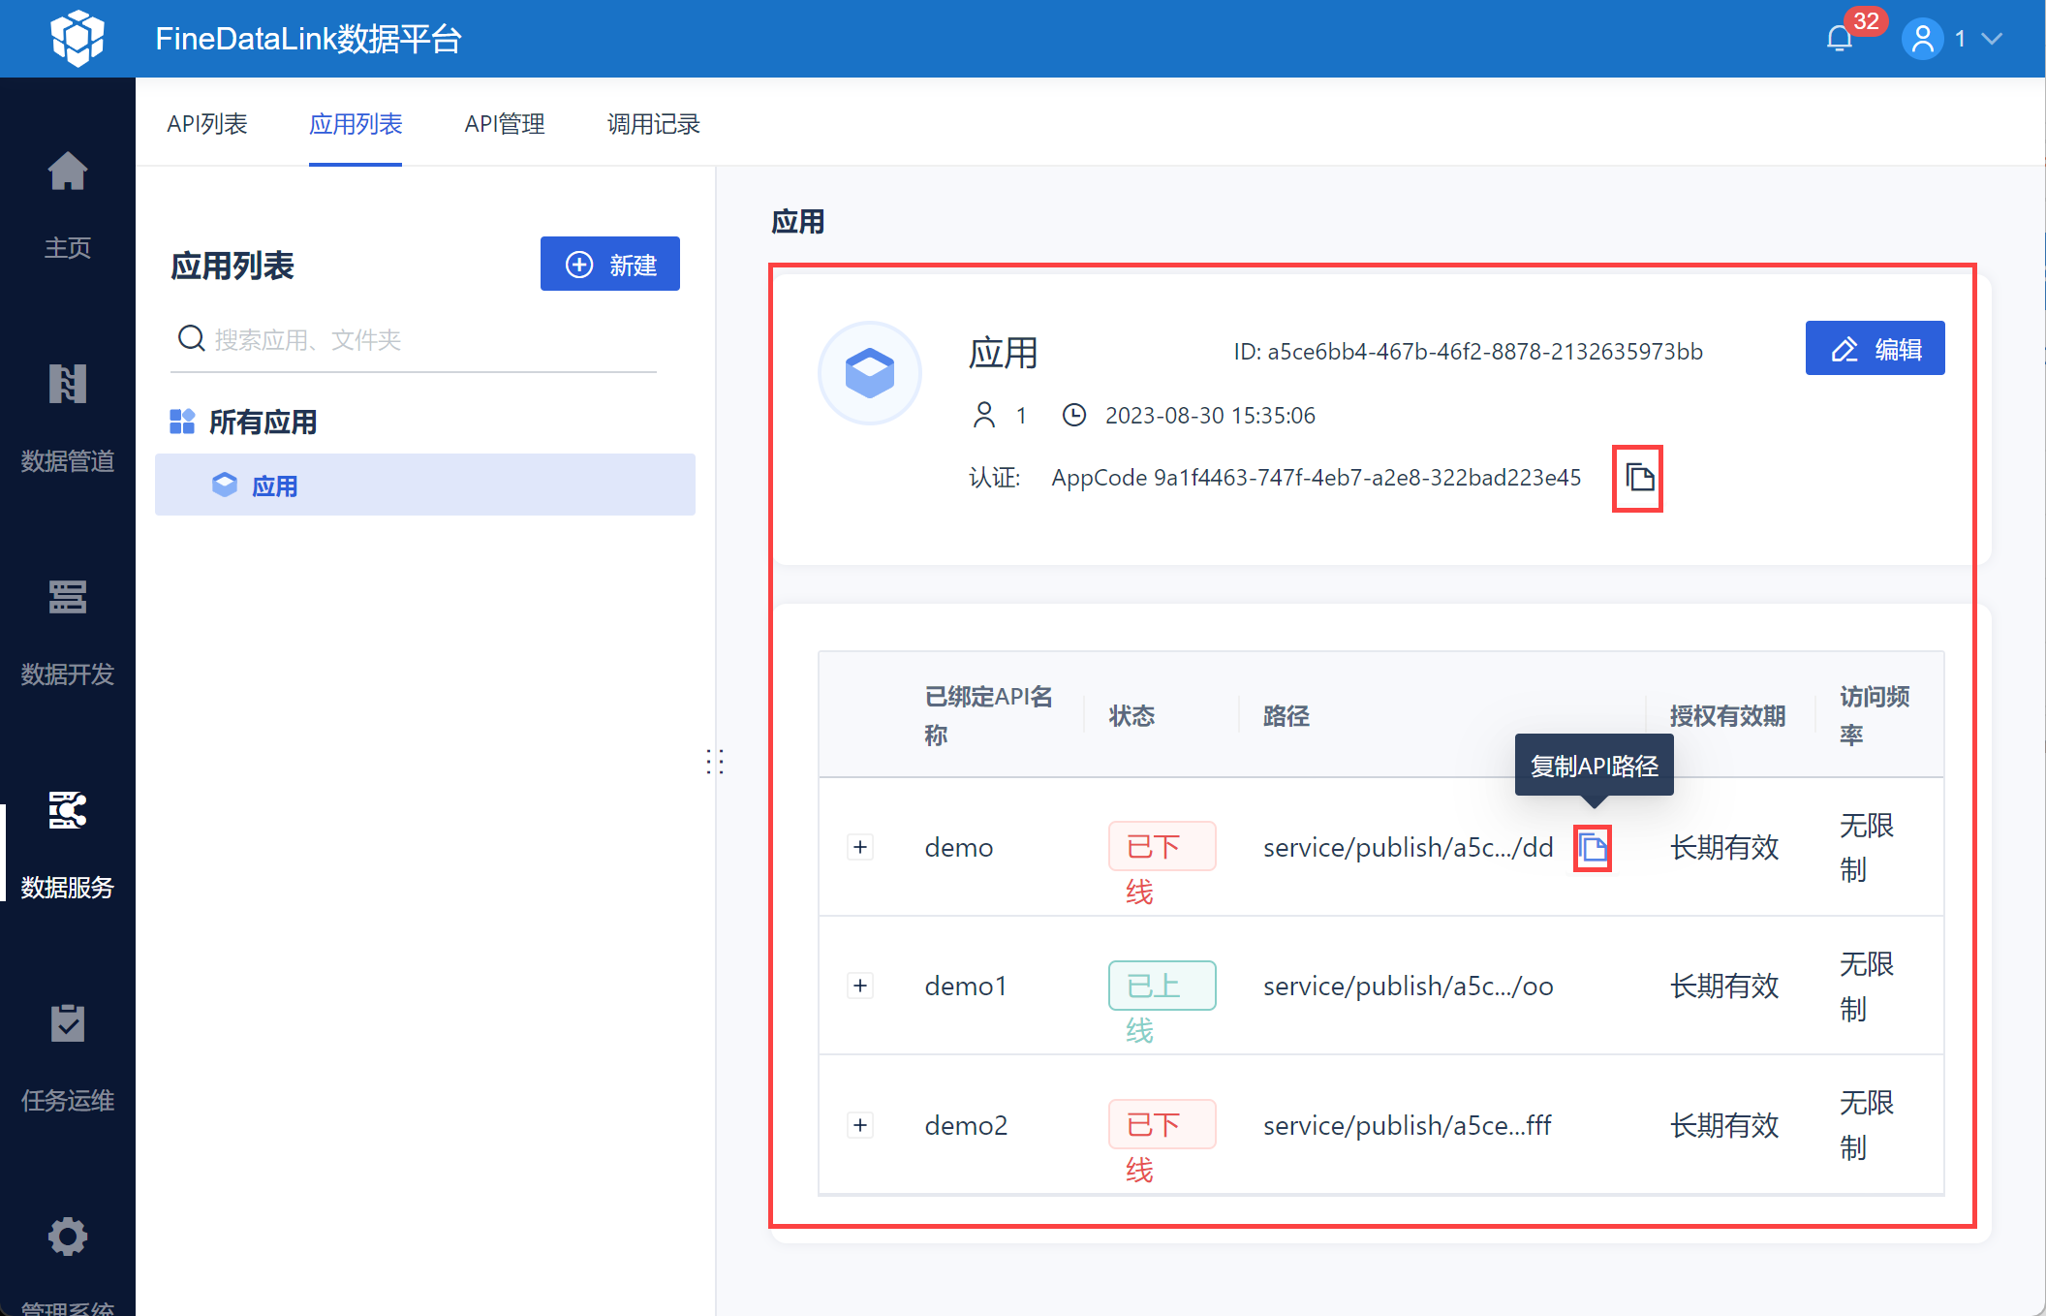
Task: Open the API管理 tab
Action: (504, 124)
